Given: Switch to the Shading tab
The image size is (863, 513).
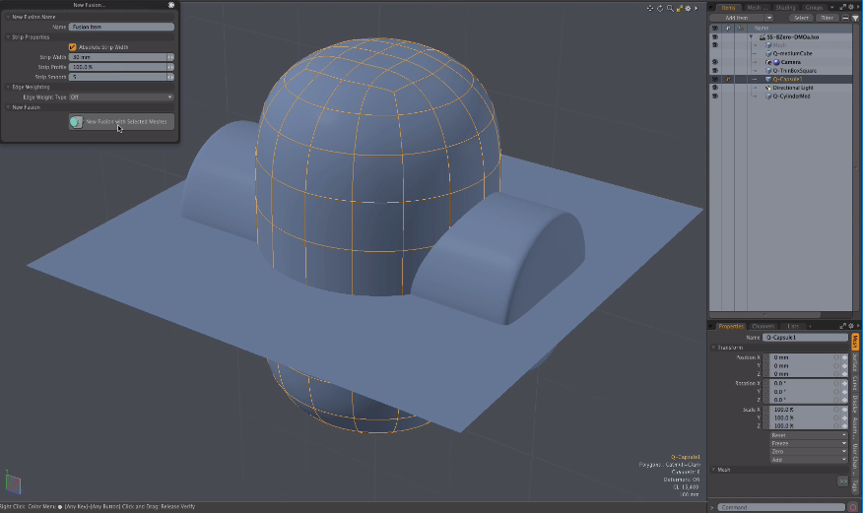Looking at the screenshot, I should pos(785,7).
